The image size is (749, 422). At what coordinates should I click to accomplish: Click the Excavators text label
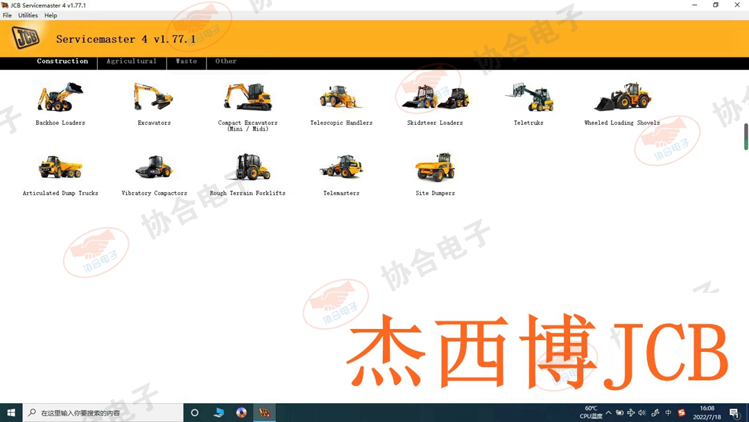[154, 123]
